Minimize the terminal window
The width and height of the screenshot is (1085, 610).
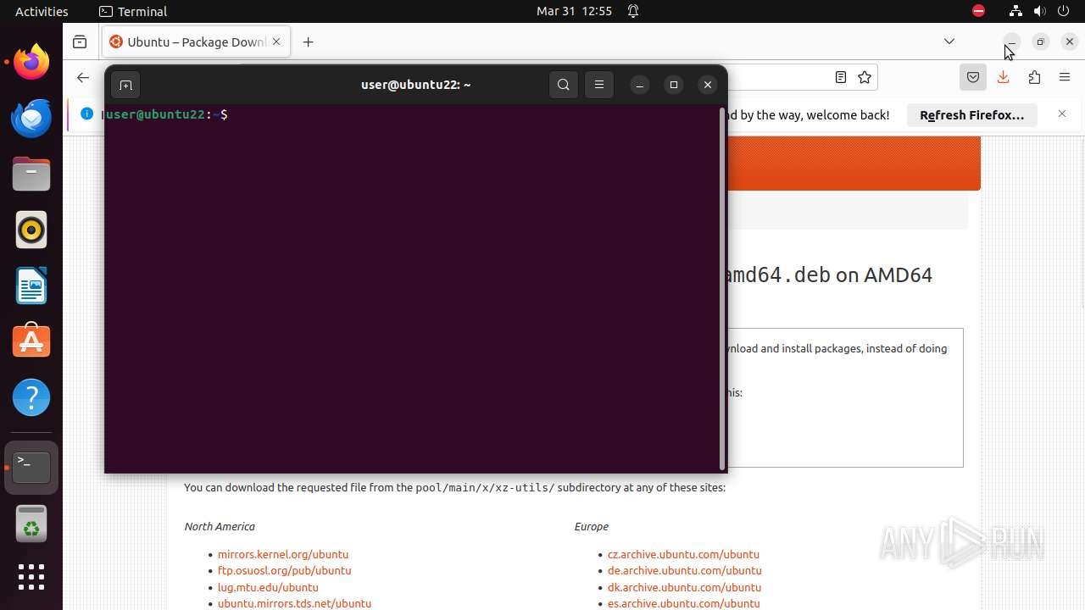point(640,85)
